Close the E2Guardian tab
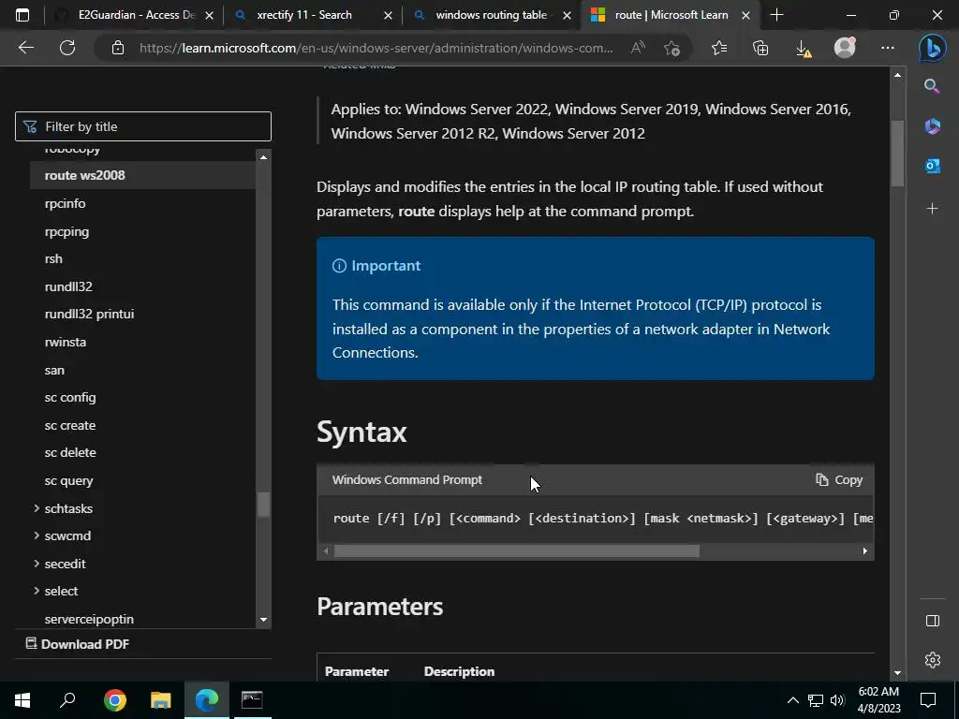 209,15
